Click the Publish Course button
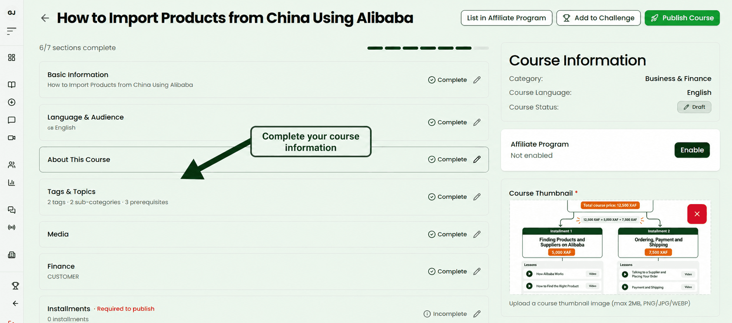This screenshot has width=732, height=323. point(682,18)
